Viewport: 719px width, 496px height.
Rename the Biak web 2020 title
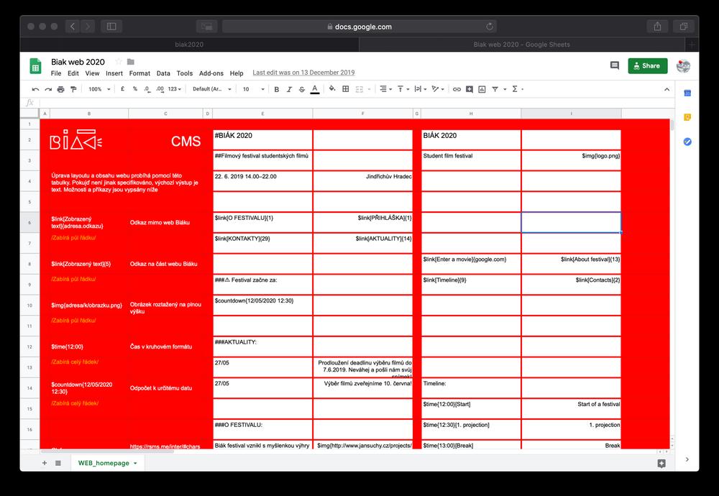(x=78, y=62)
